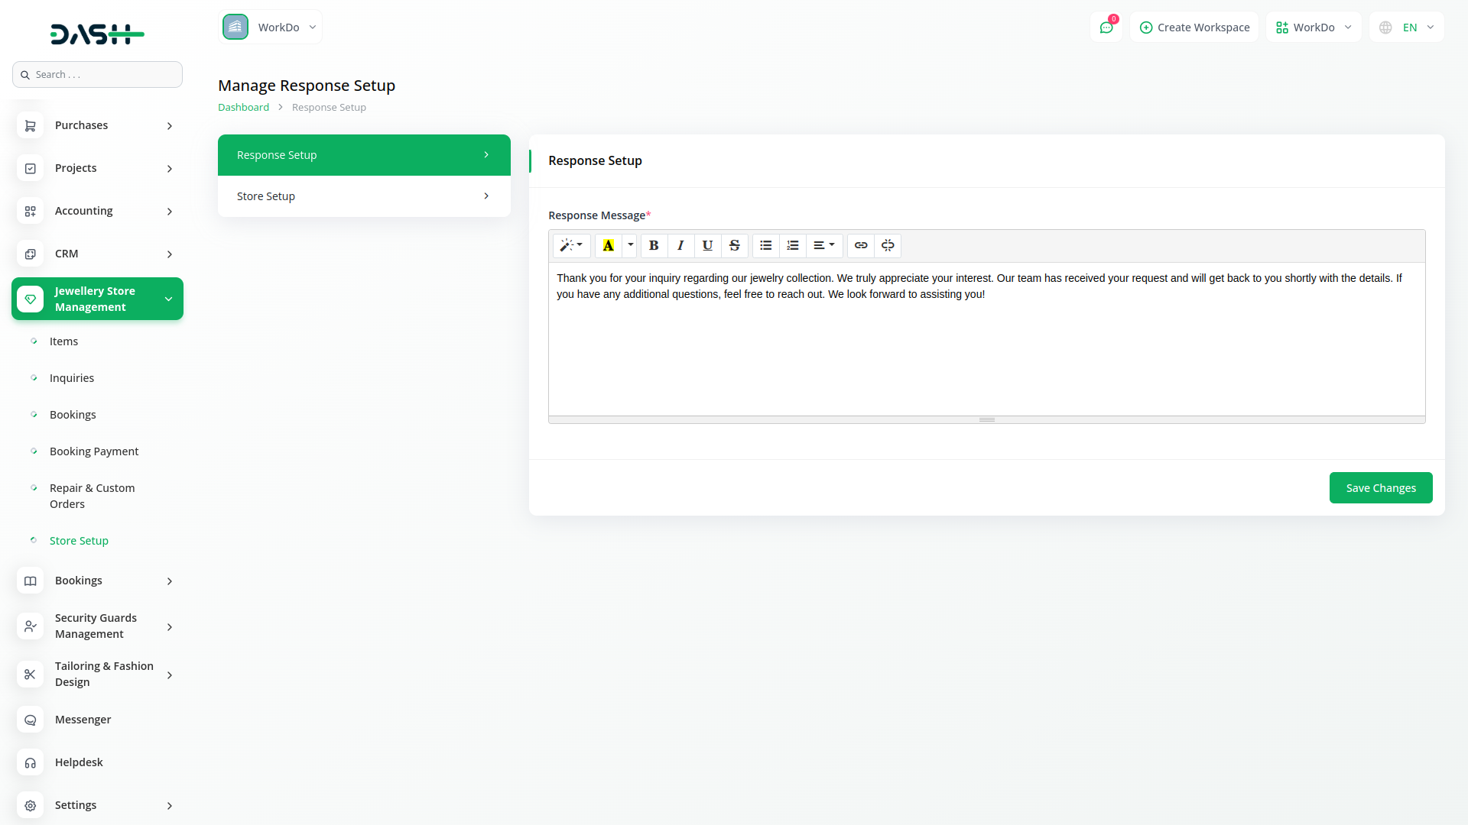Open the highlight color picker arrow

point(631,245)
